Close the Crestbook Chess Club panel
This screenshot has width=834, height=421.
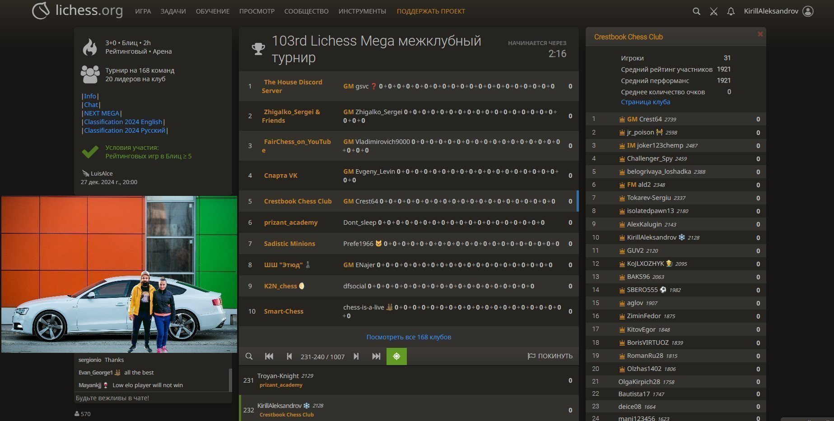tap(760, 34)
